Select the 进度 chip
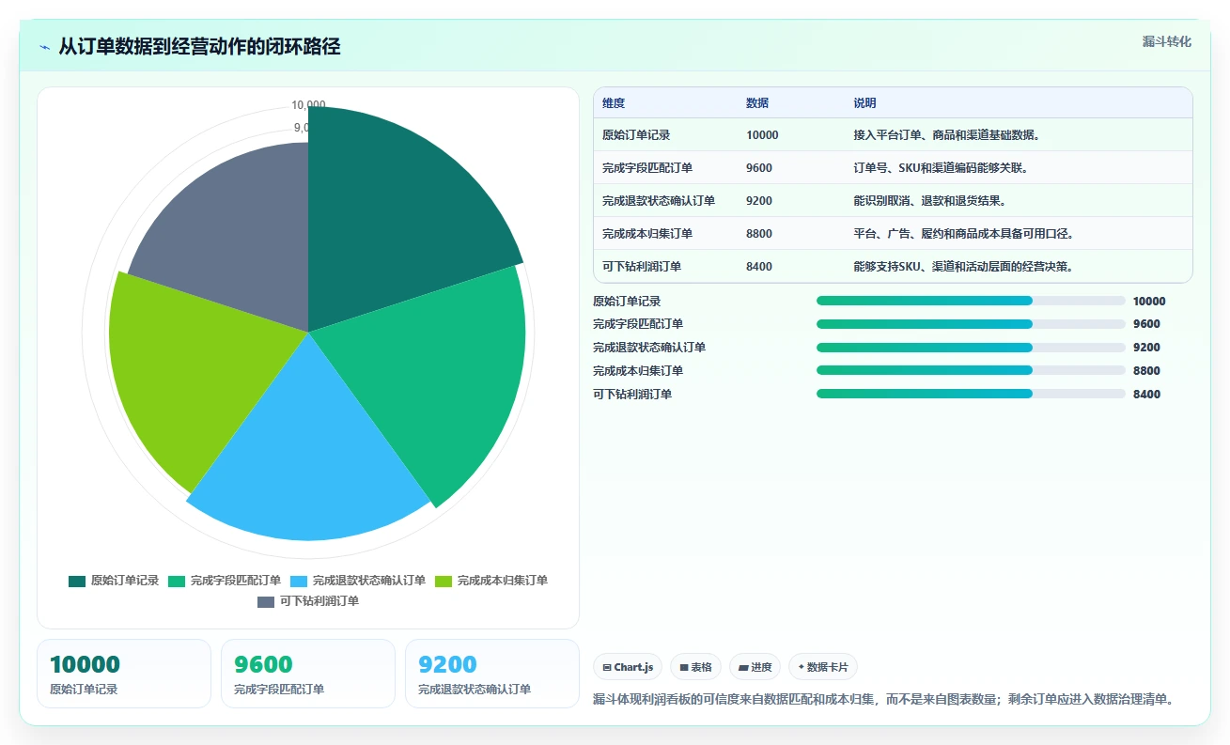The width and height of the screenshot is (1230, 745). click(755, 667)
